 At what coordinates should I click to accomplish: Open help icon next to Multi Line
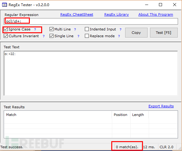75,30
